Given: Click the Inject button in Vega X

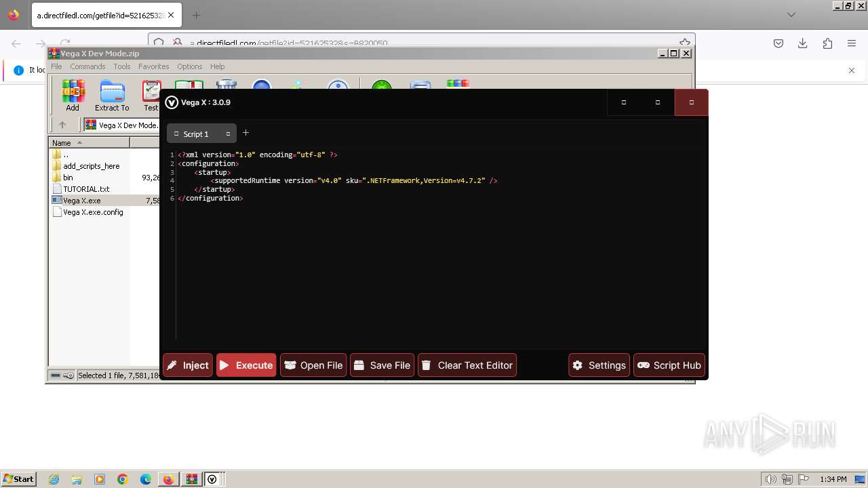Looking at the screenshot, I should click(188, 365).
